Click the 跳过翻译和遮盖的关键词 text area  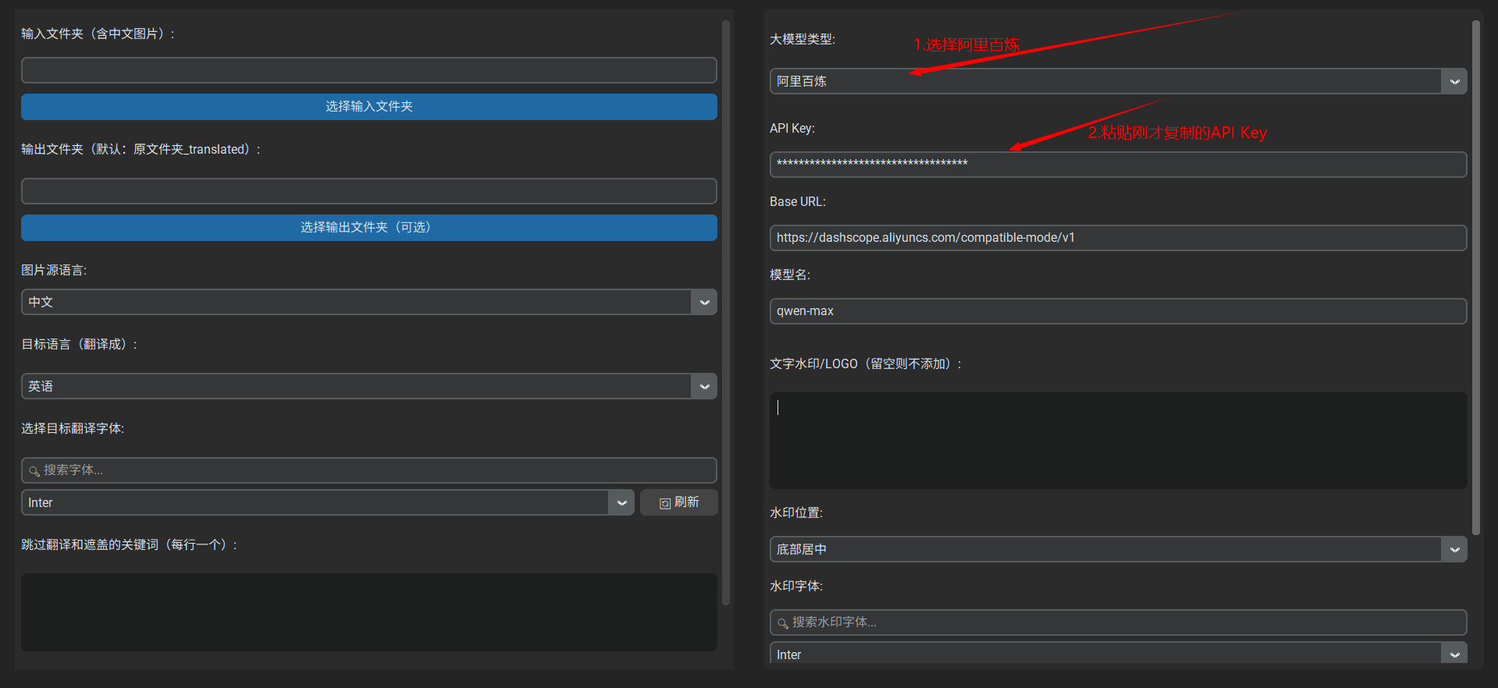coord(368,612)
